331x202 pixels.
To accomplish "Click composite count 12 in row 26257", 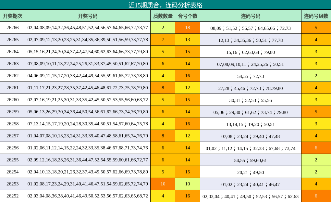I will (x=188, y=136).
